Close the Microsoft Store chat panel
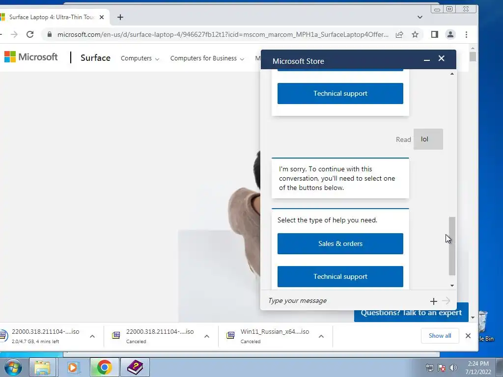Image resolution: width=503 pixels, height=377 pixels. tap(442, 58)
